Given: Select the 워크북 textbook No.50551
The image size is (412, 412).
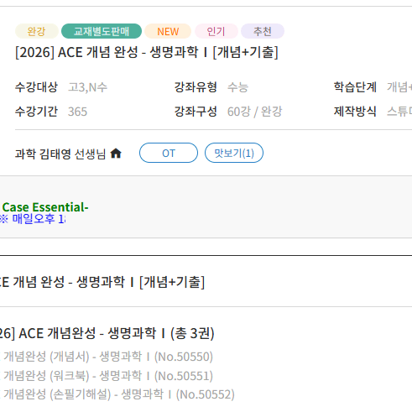Looking at the screenshot, I should (107, 376).
